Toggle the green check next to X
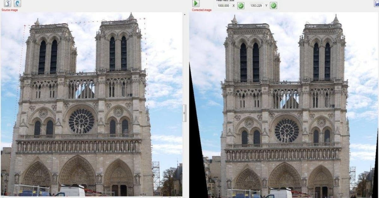Viewport: 379px width, 198px height. [241, 6]
